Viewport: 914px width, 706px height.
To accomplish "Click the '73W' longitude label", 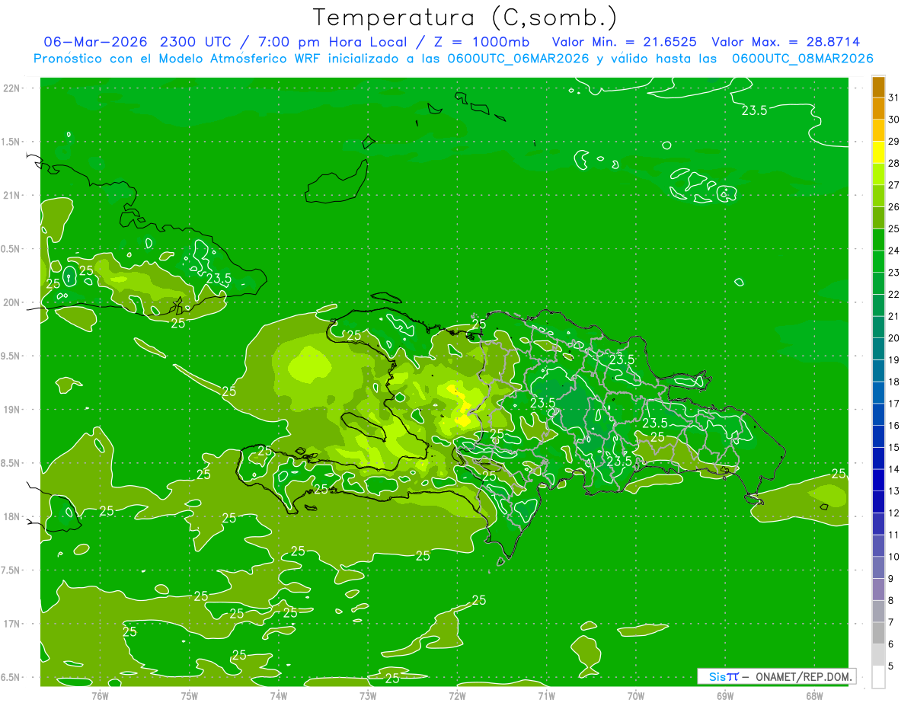I will 368,695.
